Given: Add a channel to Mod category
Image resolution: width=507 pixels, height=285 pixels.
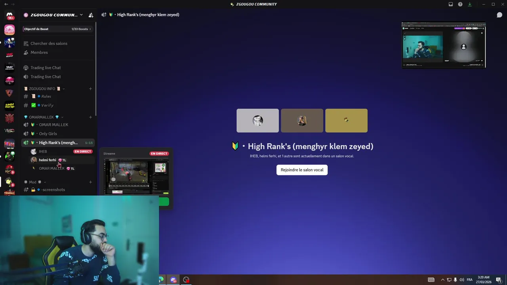Looking at the screenshot, I should (90, 182).
